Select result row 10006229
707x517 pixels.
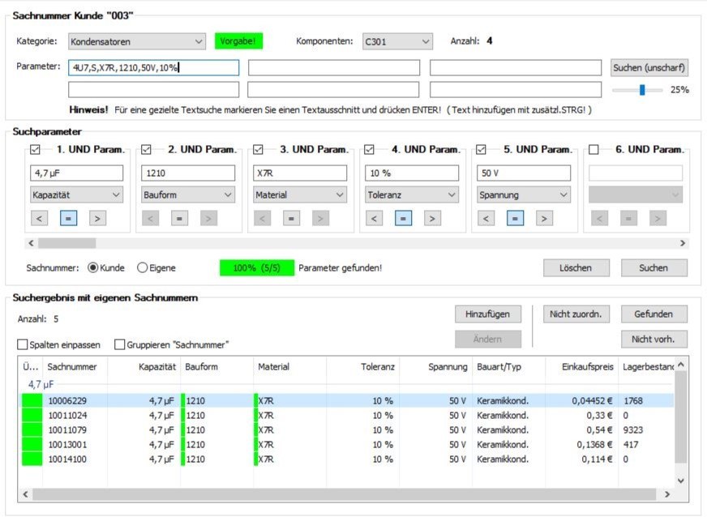pyautogui.click(x=348, y=400)
